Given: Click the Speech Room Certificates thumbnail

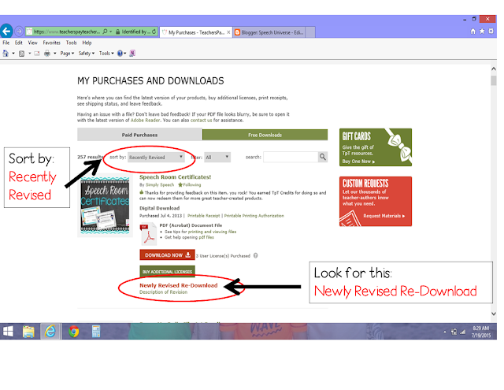Looking at the screenshot, I should pos(105,205).
